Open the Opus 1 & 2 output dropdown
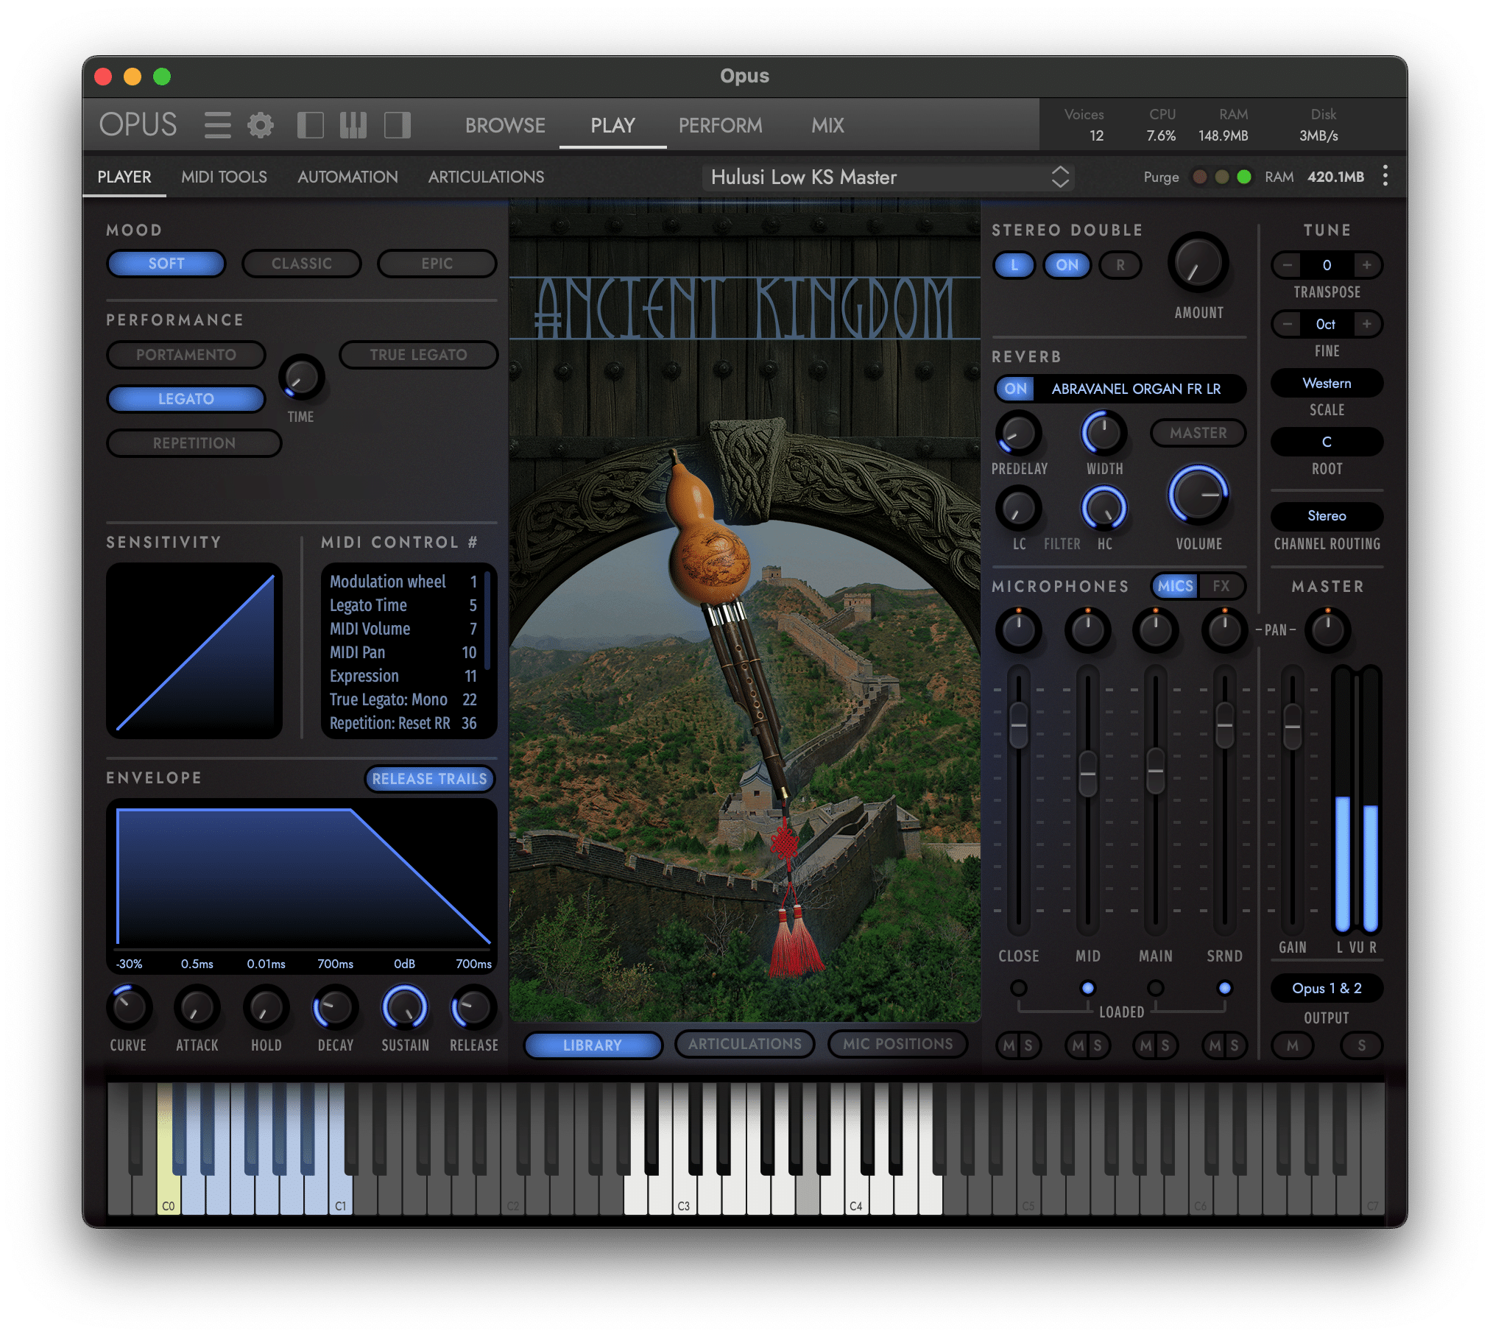This screenshot has width=1490, height=1337. 1327,988
